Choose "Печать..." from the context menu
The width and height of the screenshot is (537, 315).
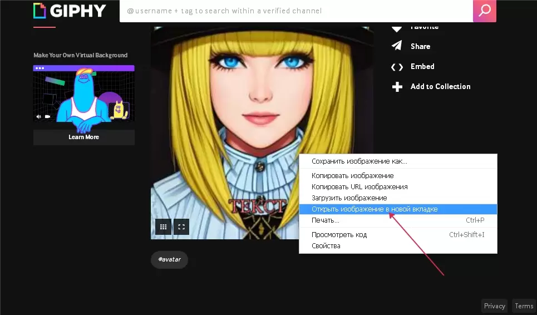click(x=326, y=220)
